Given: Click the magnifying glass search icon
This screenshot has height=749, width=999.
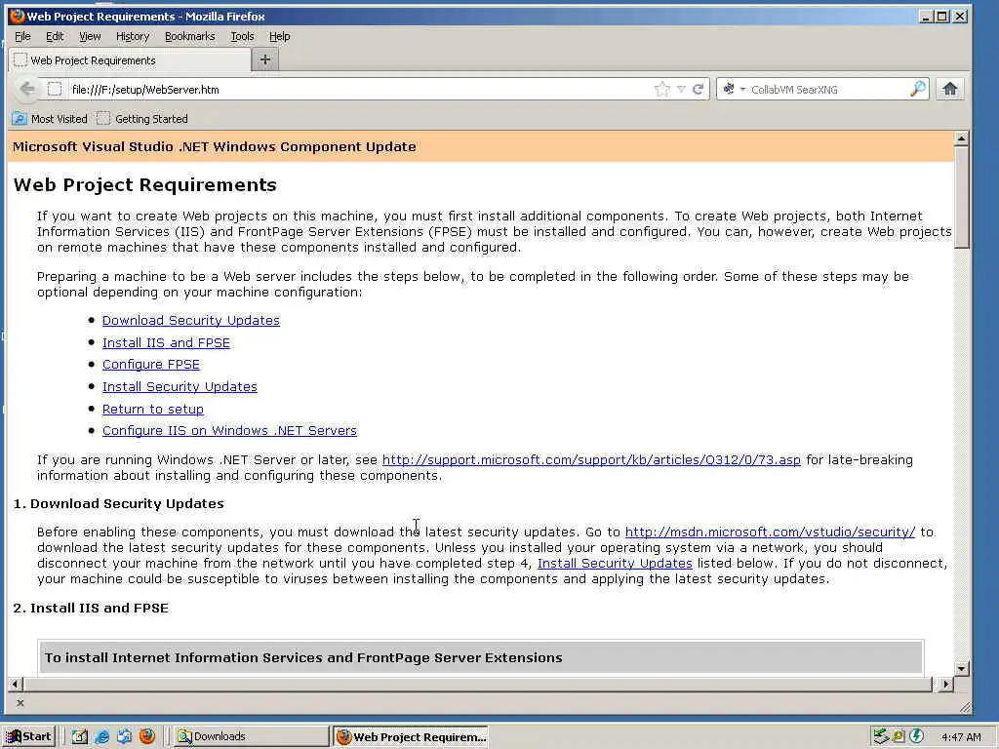Looking at the screenshot, I should (917, 89).
